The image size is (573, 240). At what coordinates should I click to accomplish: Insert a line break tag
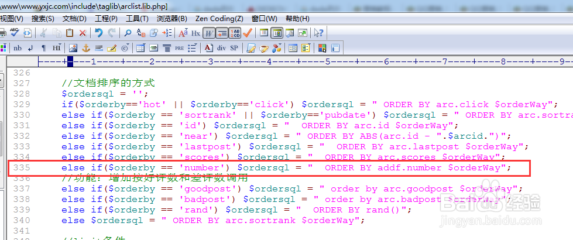click(x=30, y=48)
